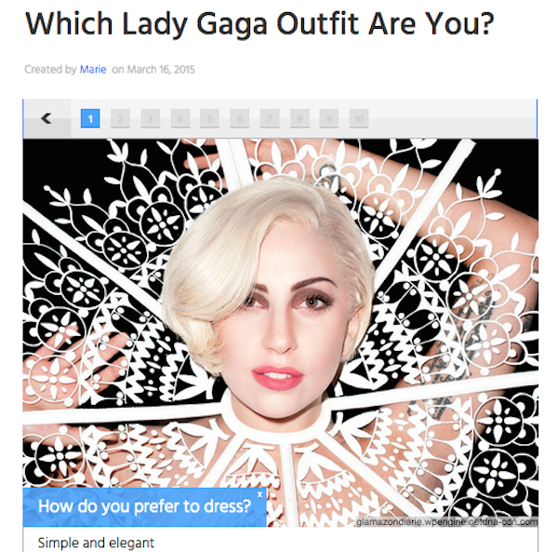Select question step 9

(329, 118)
